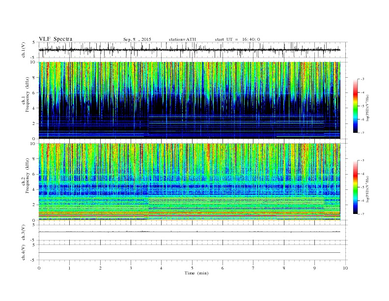Click time axis tick label "2"
389x301 pixels.
coord(100,268)
